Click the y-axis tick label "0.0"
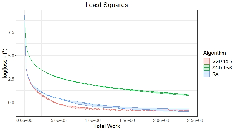The width and height of the screenshot is (236, 131). pyautogui.click(x=11, y=103)
